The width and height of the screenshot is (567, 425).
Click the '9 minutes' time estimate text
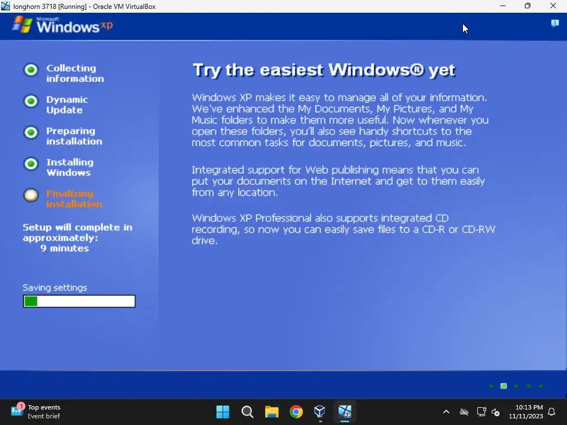click(64, 248)
